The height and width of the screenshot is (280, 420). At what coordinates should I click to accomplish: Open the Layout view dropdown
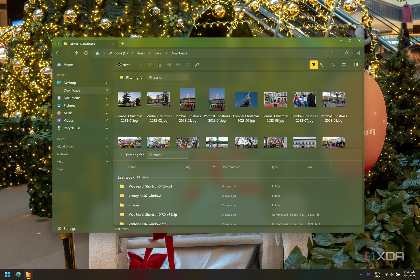345,64
